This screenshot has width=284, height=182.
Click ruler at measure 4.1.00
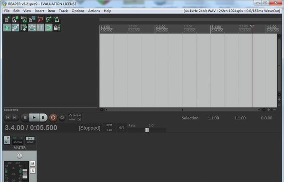pos(272,27)
